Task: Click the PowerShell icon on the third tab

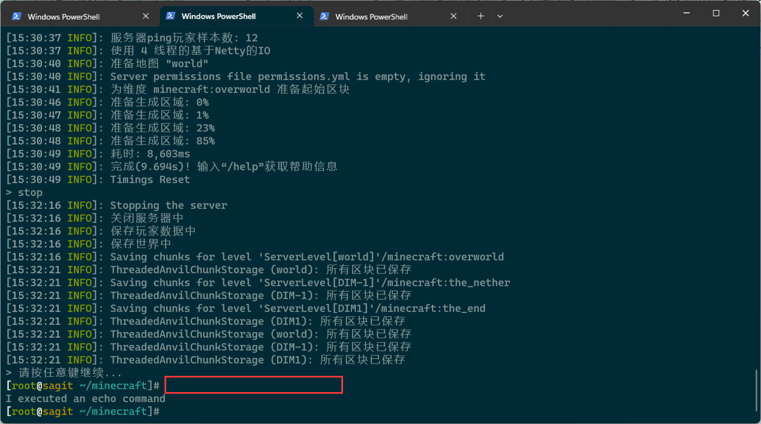Action: (x=325, y=16)
